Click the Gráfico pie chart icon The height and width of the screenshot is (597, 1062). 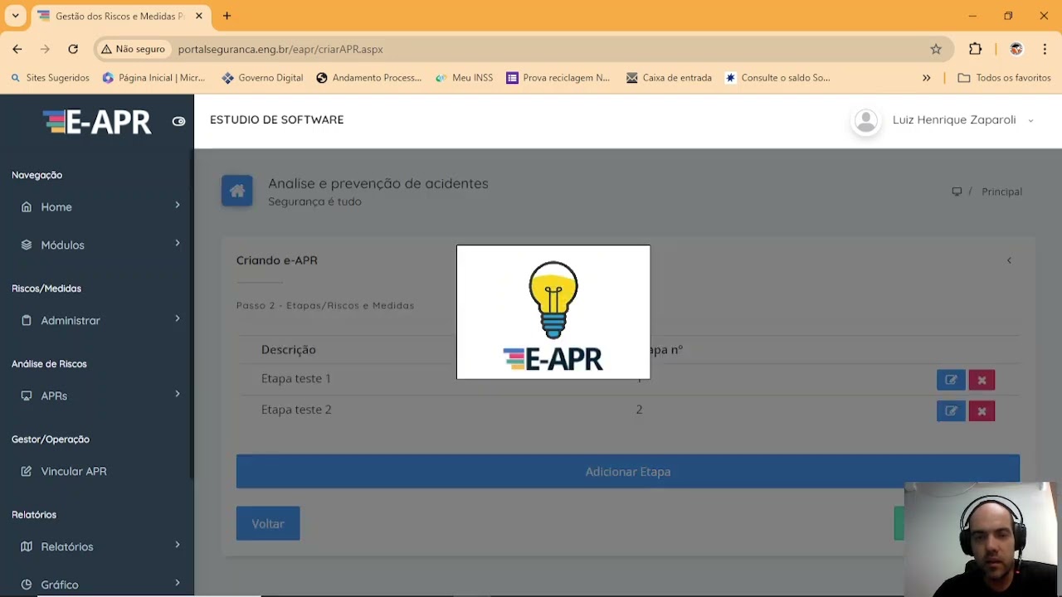click(x=27, y=585)
